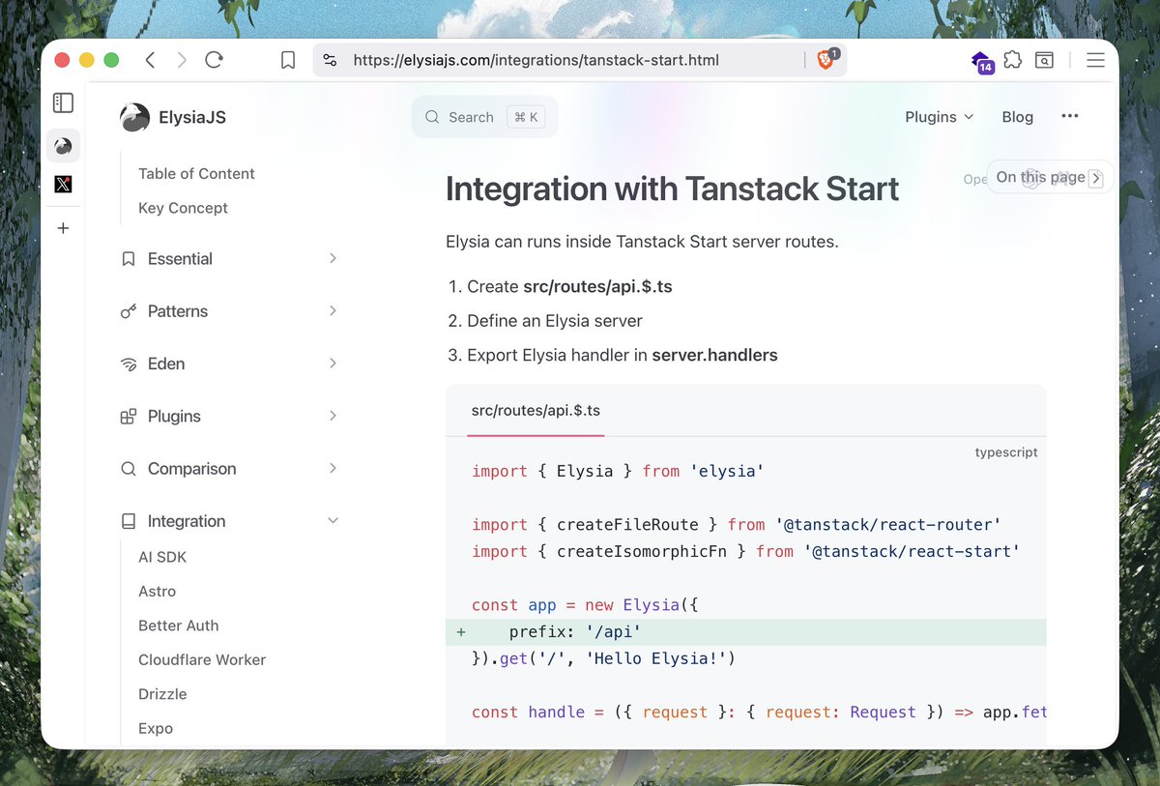1160x786 pixels.
Task: Click the 'typescript' language label in code block
Action: [x=1006, y=452]
